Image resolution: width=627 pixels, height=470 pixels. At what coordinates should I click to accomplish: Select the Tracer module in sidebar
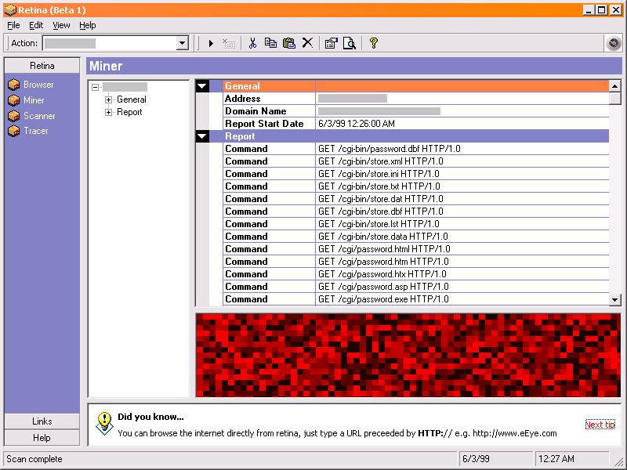[35, 131]
